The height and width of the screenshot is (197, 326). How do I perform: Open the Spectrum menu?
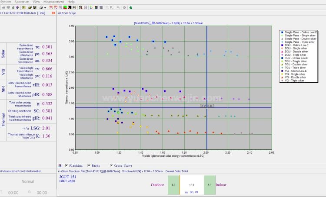click(22, 2)
